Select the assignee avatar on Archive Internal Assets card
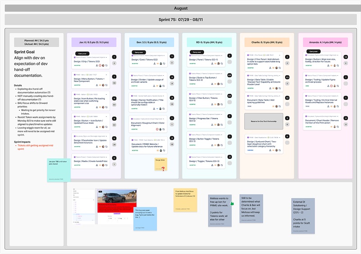 [x=334, y=106]
